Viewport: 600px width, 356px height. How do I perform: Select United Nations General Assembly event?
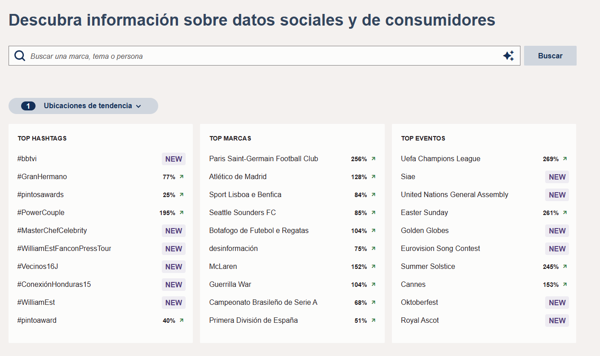[x=454, y=195]
